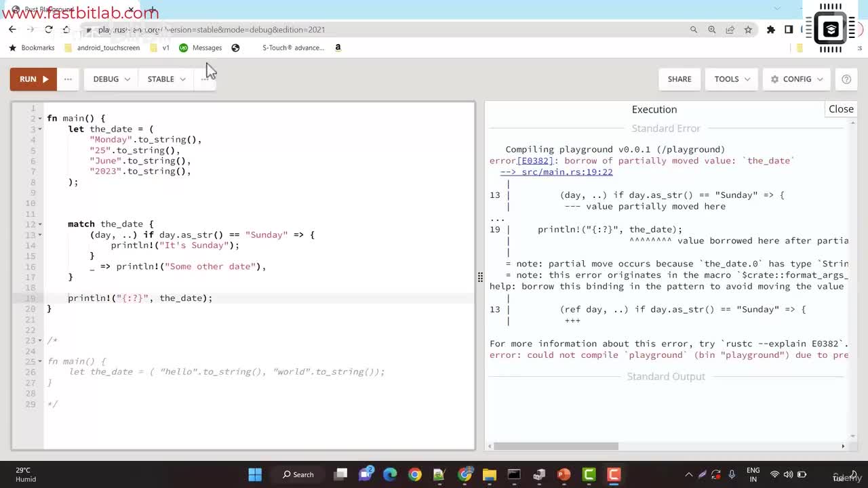Click the browser back arrow
868x488 pixels.
pos(12,29)
